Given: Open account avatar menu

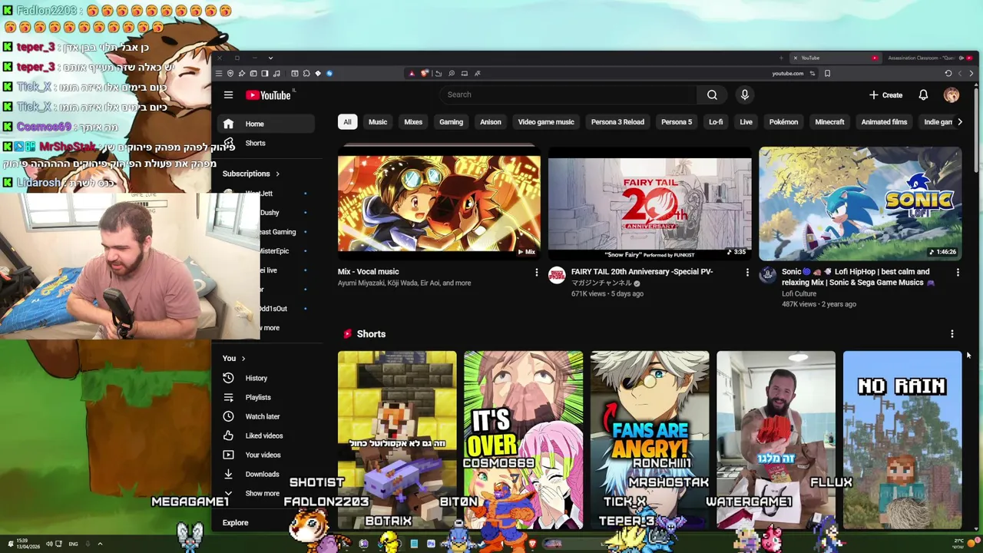Looking at the screenshot, I should (x=952, y=94).
